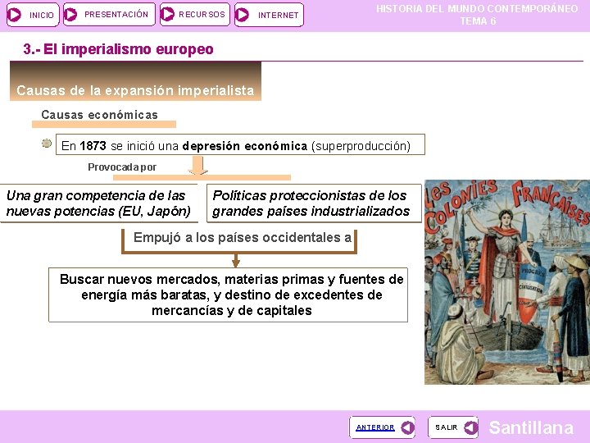Click the box 'Políticas proteccionistas de los grandes países'

click(x=314, y=203)
